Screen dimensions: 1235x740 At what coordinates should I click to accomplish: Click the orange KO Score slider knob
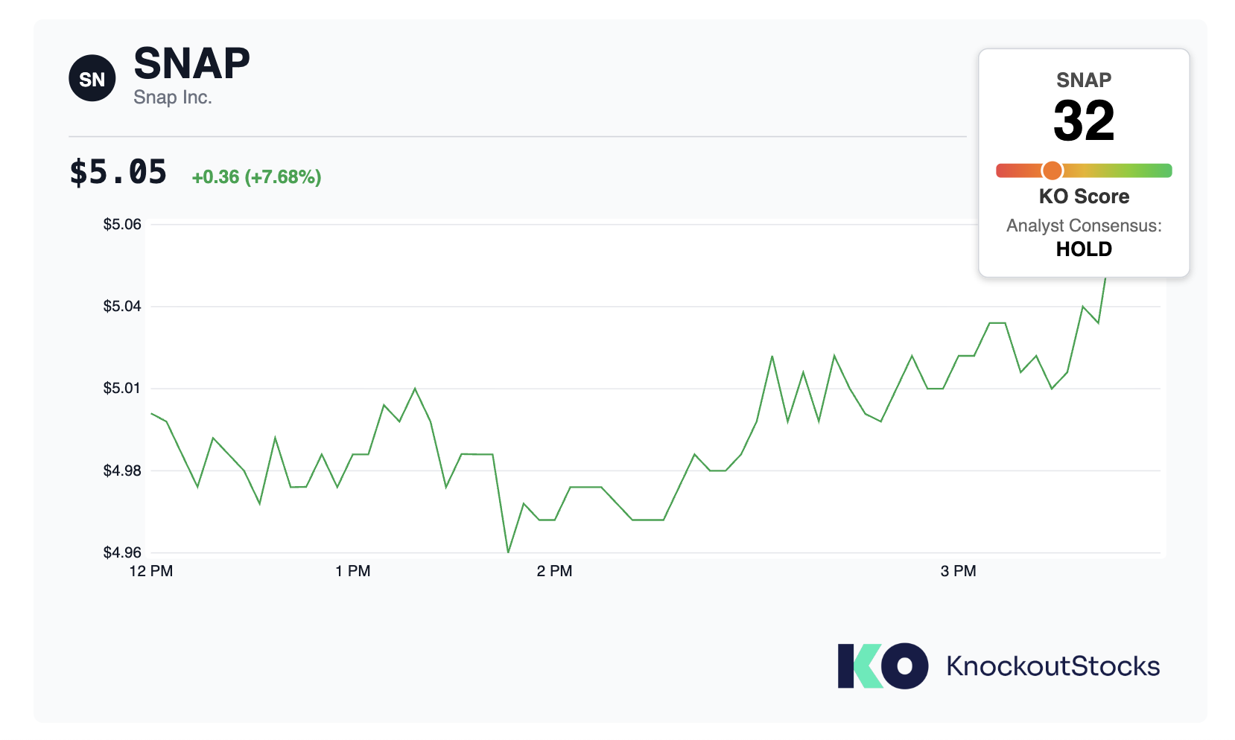point(1052,170)
